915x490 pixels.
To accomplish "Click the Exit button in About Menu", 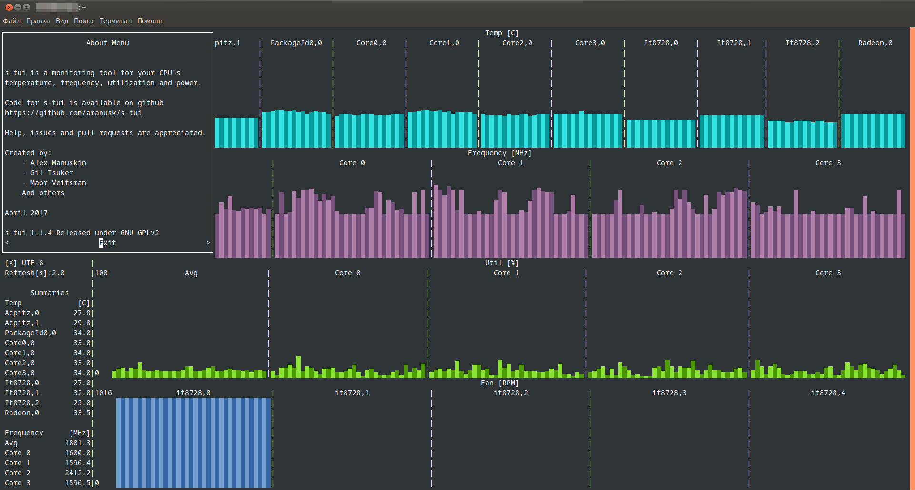I will pos(108,243).
